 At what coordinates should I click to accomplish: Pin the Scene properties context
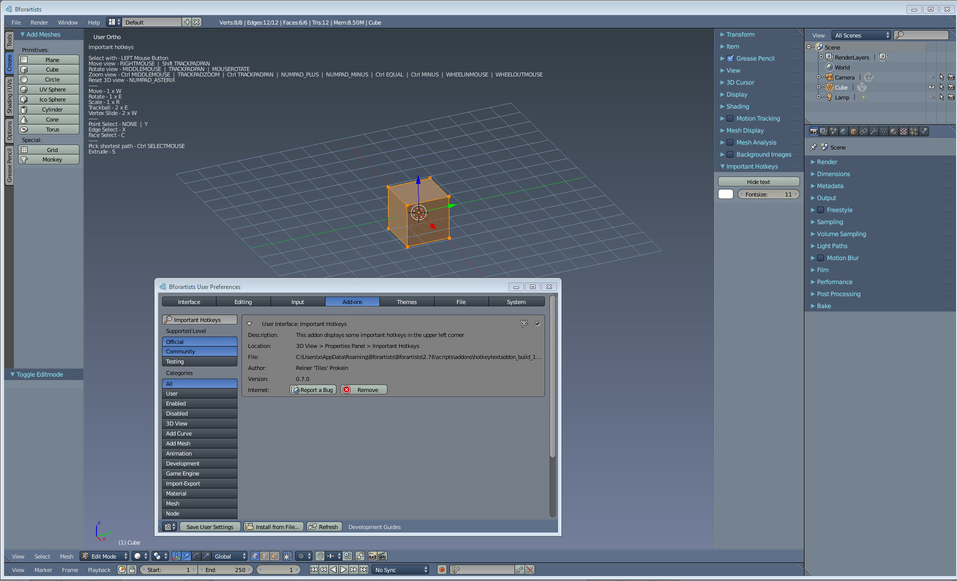coord(813,147)
